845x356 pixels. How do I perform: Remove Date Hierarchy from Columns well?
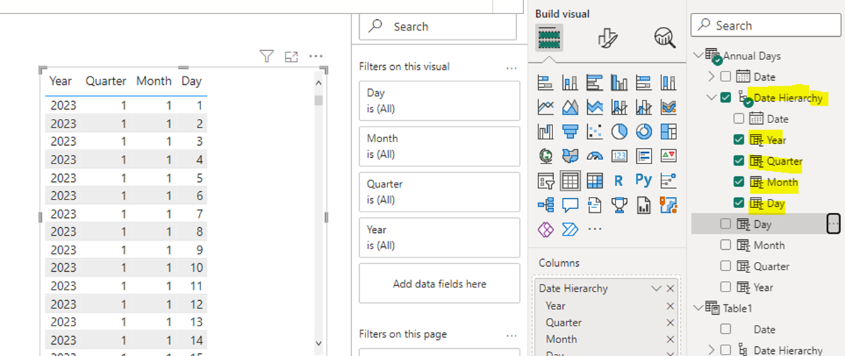click(x=670, y=289)
